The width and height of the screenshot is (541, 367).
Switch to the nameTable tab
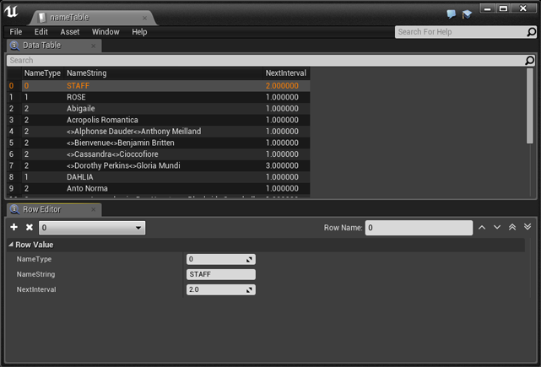93,18
